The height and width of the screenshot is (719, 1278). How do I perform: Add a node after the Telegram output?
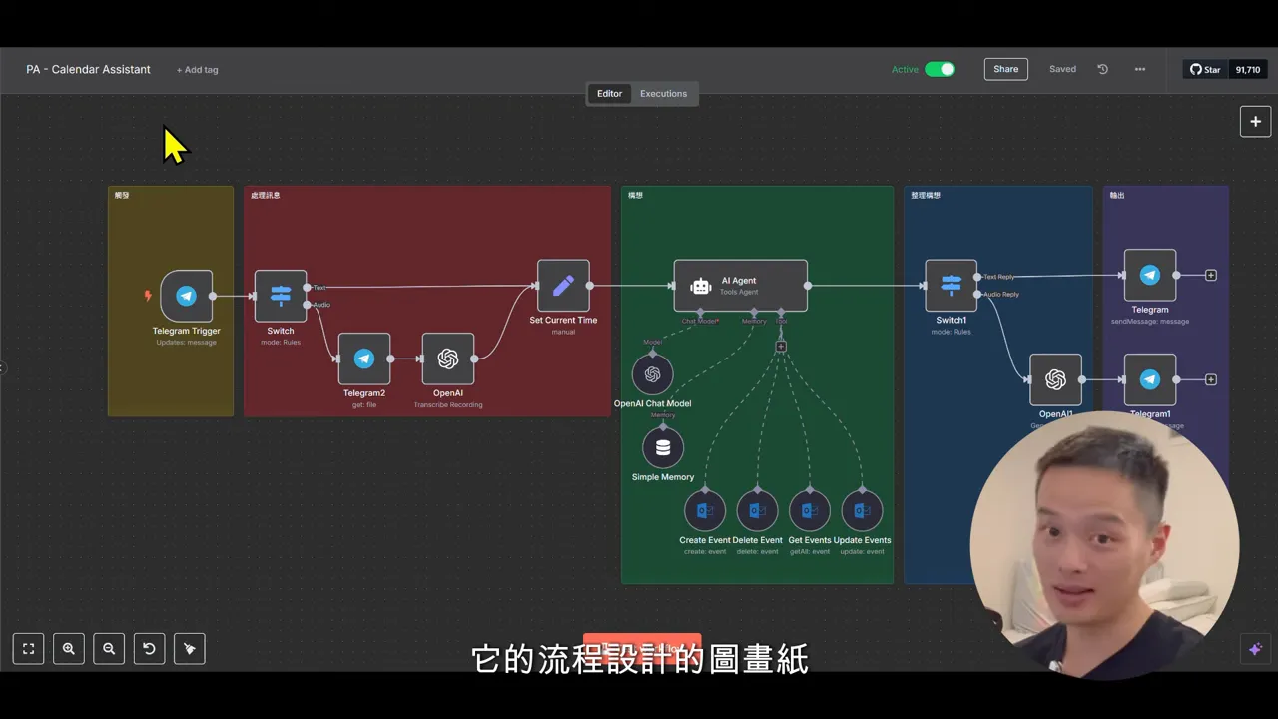tap(1211, 275)
